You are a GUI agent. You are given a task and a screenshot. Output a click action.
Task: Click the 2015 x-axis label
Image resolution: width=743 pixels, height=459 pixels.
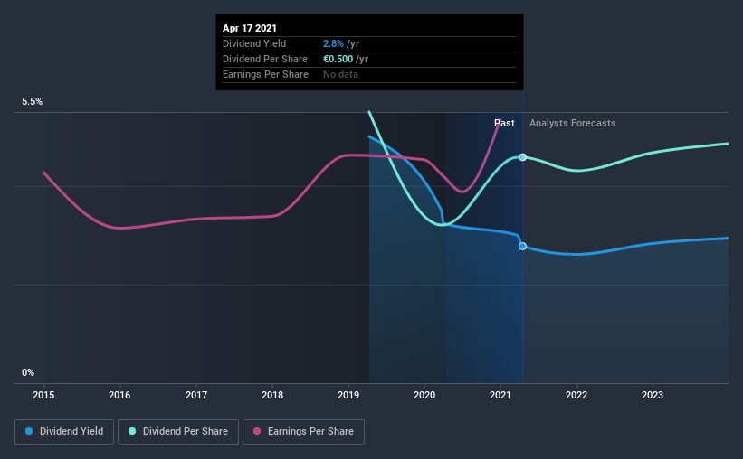(x=43, y=395)
